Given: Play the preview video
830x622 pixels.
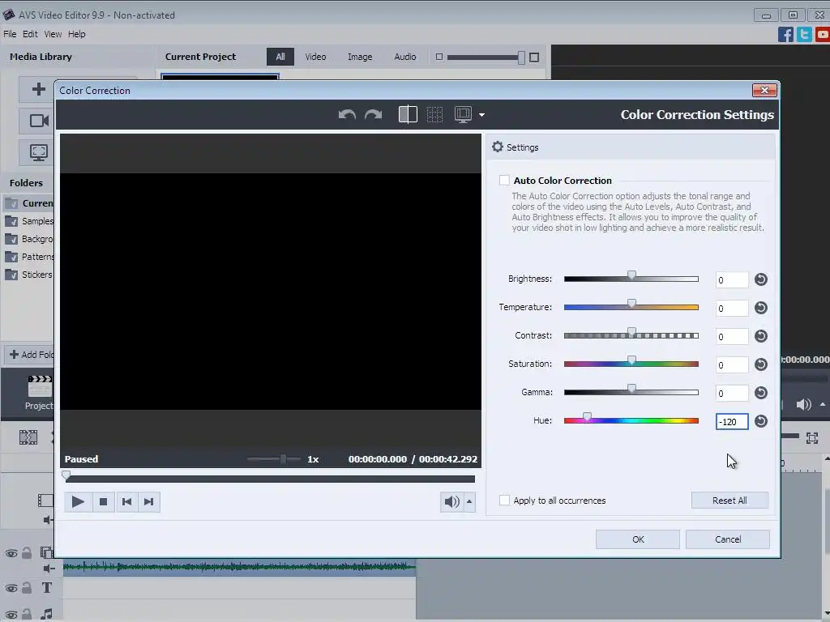Looking at the screenshot, I should tap(78, 501).
